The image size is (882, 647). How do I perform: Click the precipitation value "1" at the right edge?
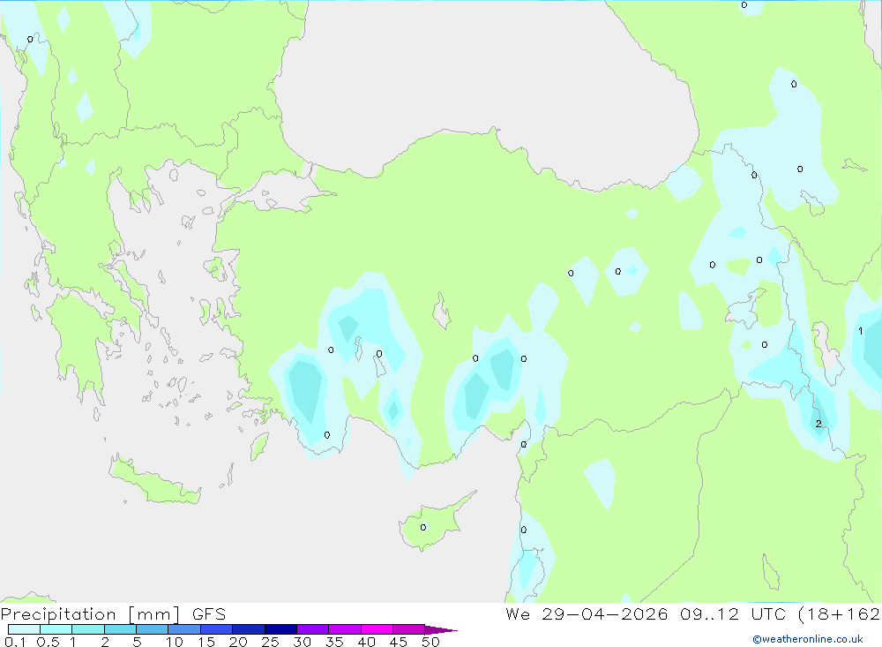coord(860,331)
